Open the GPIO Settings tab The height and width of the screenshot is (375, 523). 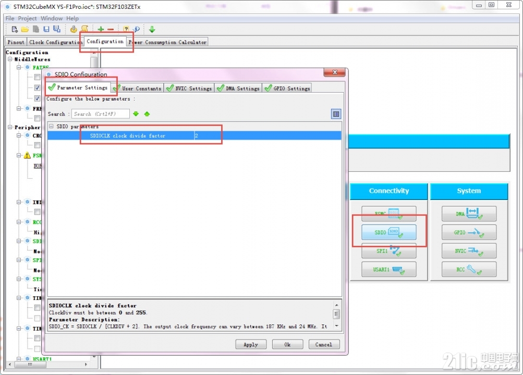(287, 88)
